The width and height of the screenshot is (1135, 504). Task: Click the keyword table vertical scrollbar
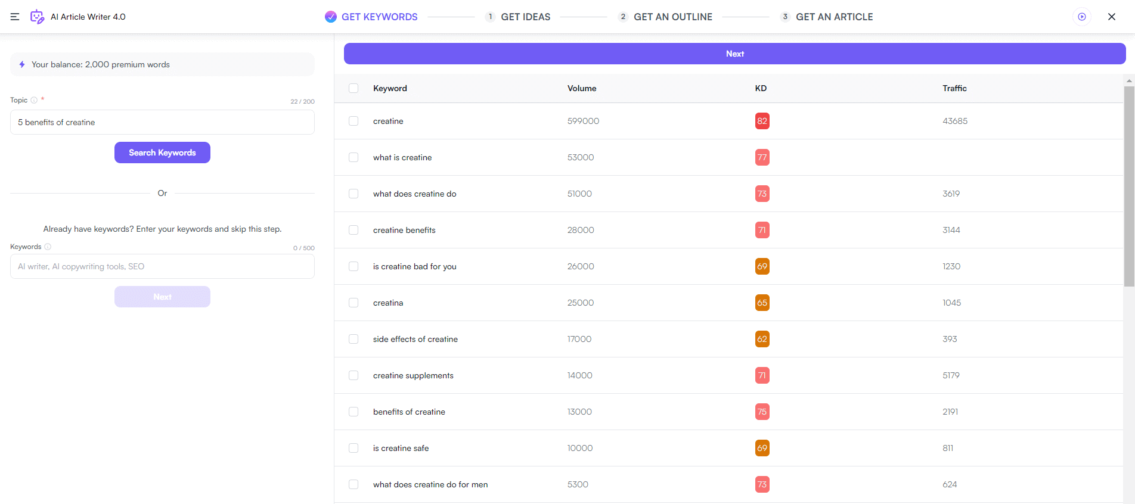point(1129,186)
